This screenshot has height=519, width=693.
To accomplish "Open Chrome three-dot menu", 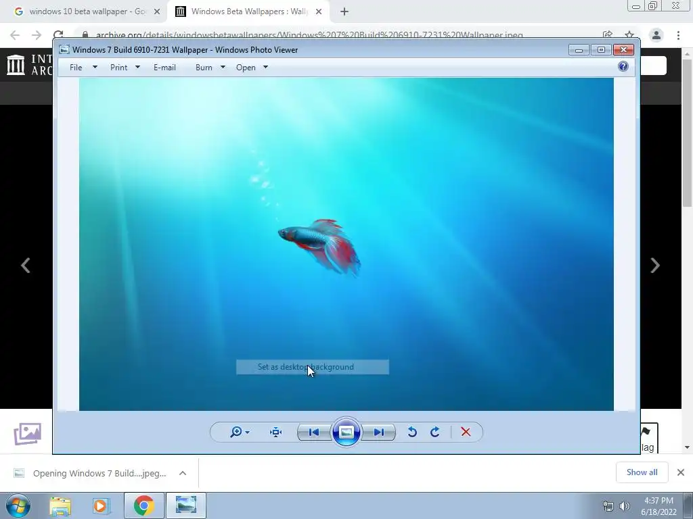I will click(x=678, y=35).
